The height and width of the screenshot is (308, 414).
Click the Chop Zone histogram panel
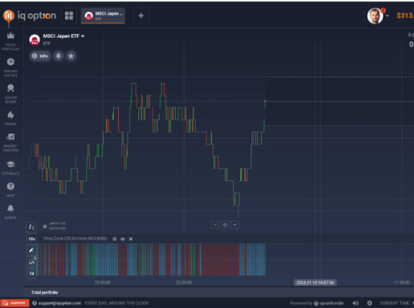(152, 259)
